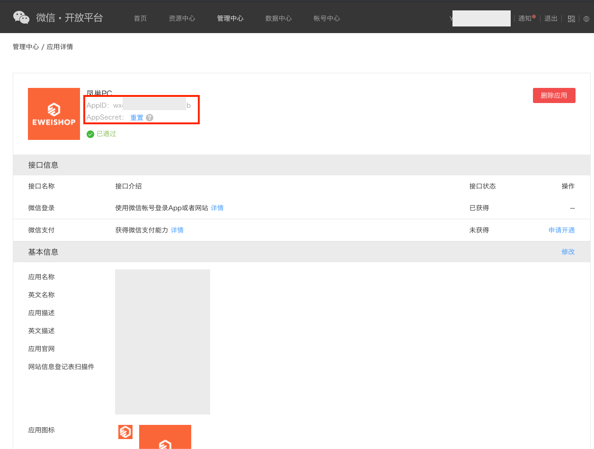Screen dimensions: 594x449
Task: Click 管理中心 in the breadcrumb
Action: 26,47
